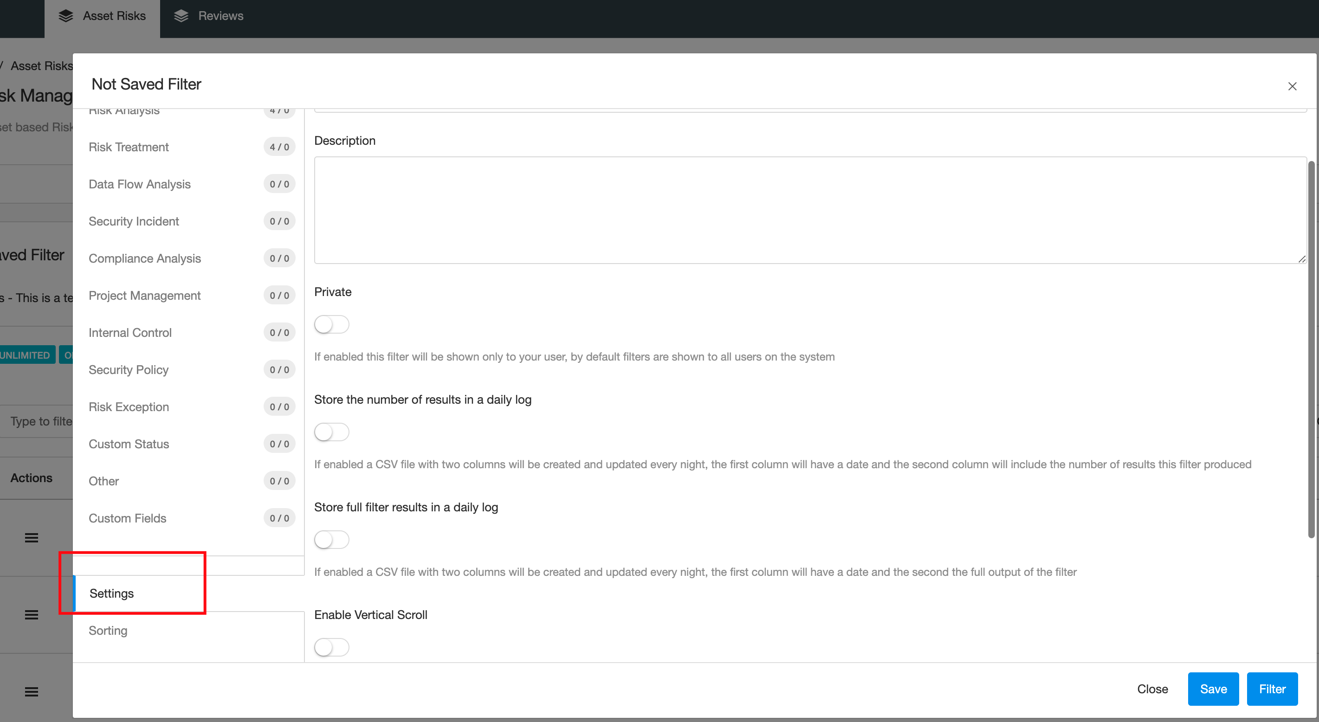Screen dimensions: 1319x722
Task: Click the Asset Risks layers icon
Action: coord(65,16)
